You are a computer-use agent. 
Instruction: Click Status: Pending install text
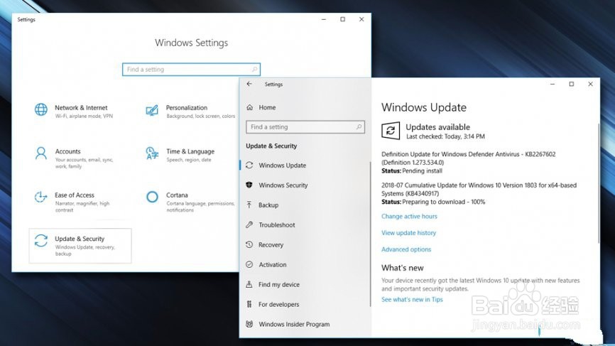pyautogui.click(x=412, y=171)
